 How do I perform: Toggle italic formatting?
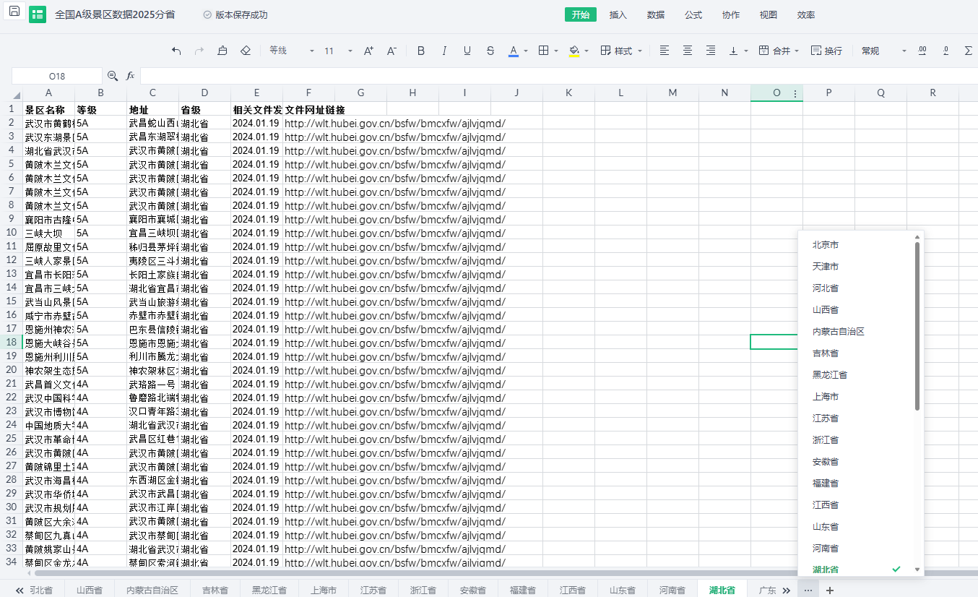tap(444, 51)
